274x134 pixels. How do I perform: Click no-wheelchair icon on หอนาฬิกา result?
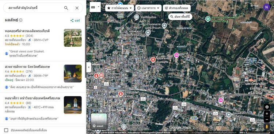pos(30,107)
